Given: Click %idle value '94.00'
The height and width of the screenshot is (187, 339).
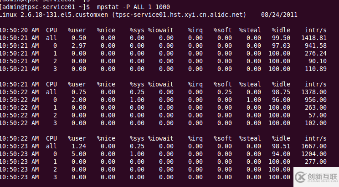Looking at the screenshot, I should coord(281,154).
